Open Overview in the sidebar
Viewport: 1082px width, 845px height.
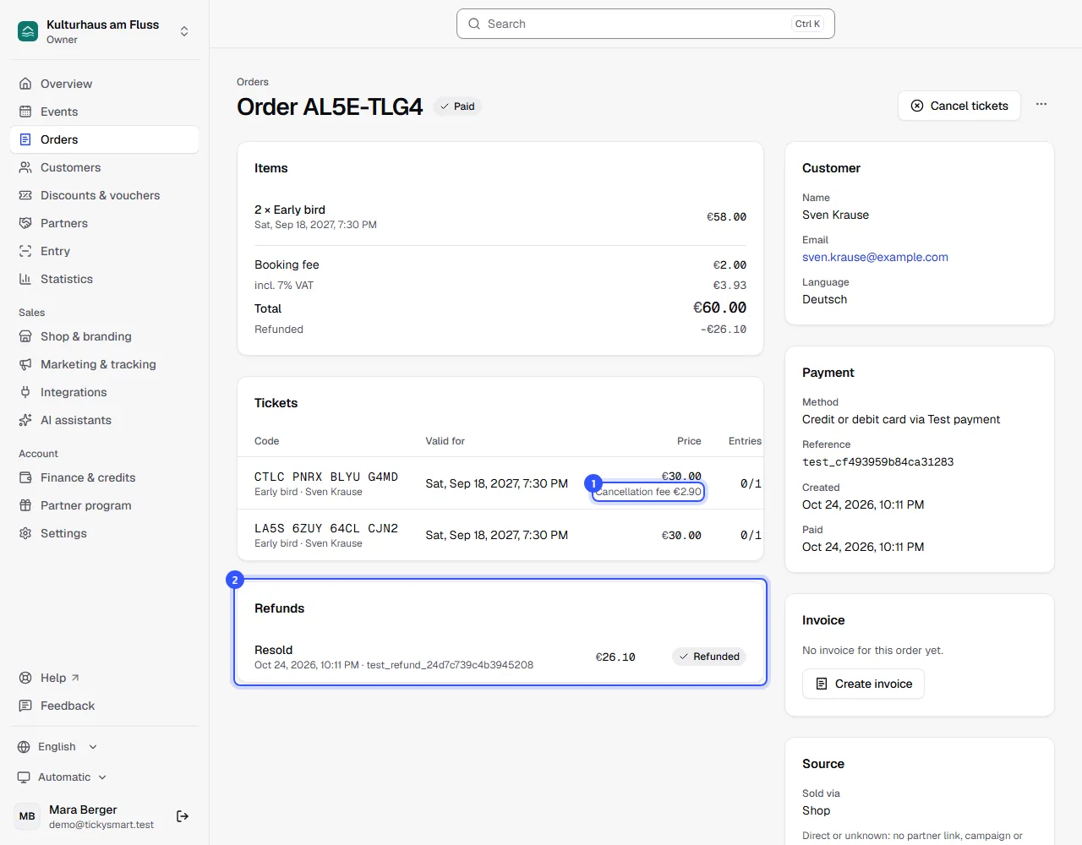[x=104, y=84]
